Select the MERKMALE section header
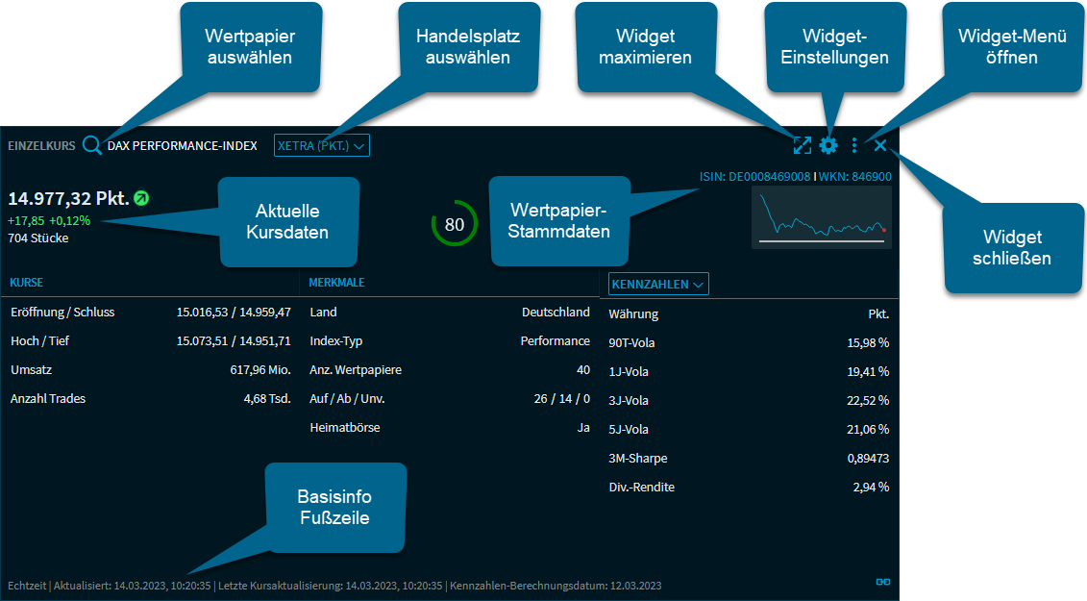The width and height of the screenshot is (1087, 601). [336, 283]
